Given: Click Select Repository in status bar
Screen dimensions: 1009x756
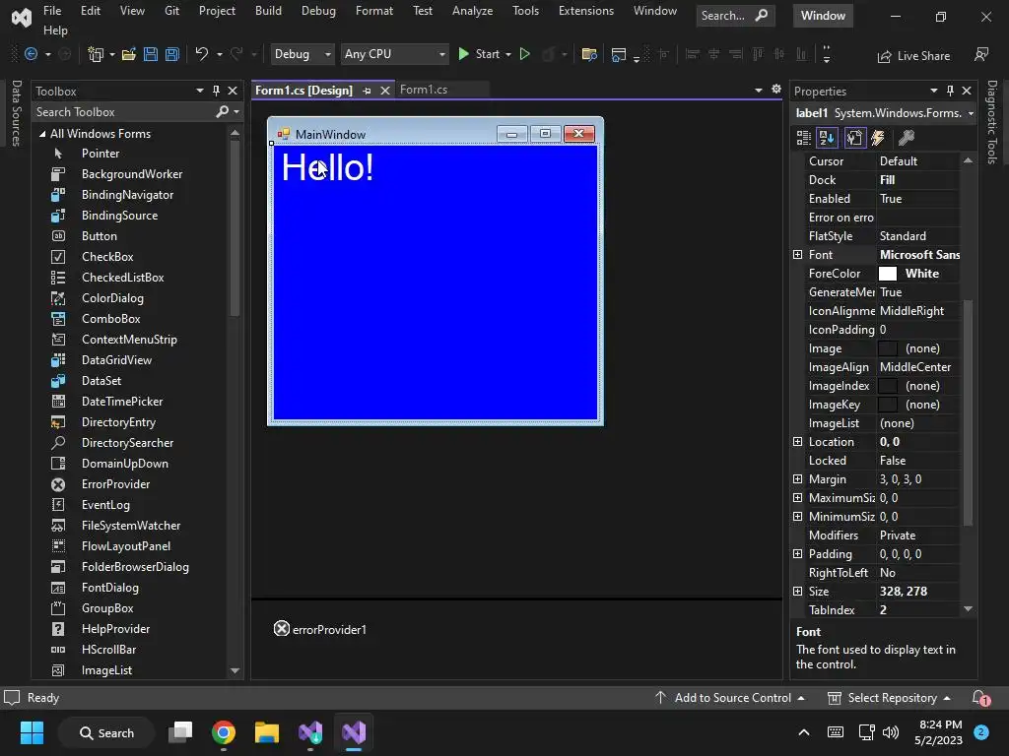Looking at the screenshot, I should (x=889, y=698).
